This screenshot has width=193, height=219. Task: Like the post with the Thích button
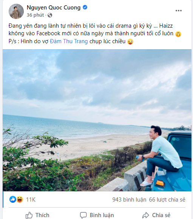point(37,215)
